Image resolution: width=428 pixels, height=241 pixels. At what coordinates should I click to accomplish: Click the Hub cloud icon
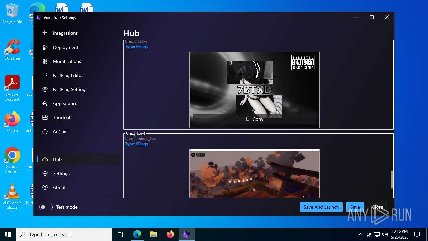coord(45,159)
